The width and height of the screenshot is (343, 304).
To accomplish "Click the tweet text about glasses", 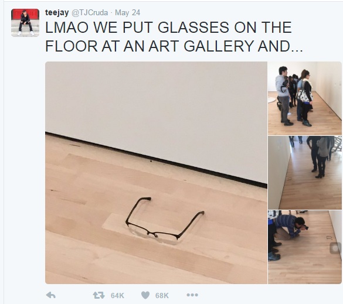I will (x=174, y=37).
